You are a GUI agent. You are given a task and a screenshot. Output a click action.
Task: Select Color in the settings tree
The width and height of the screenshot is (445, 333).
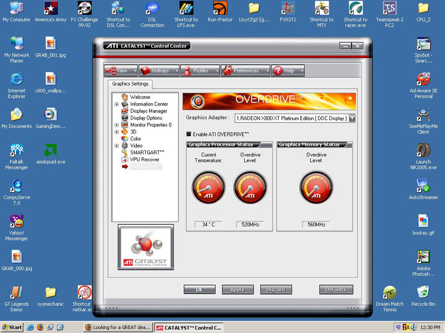click(135, 138)
